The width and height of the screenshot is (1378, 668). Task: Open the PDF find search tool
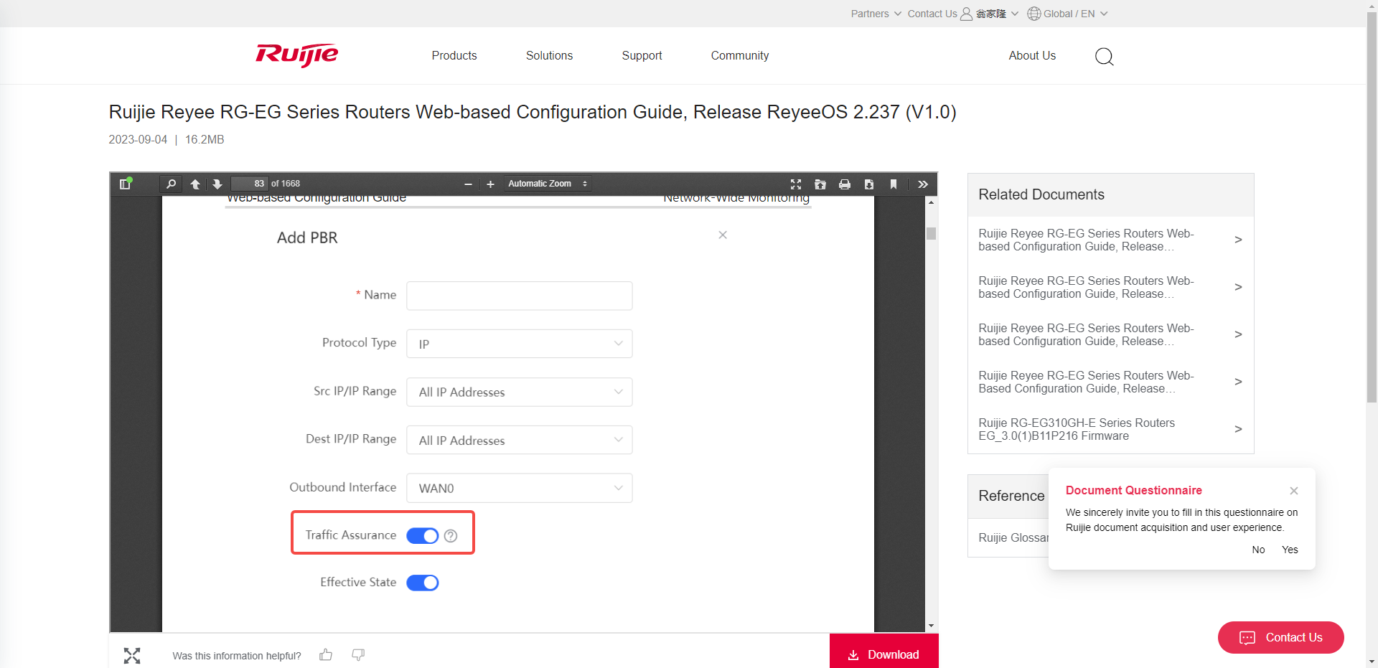click(x=171, y=184)
